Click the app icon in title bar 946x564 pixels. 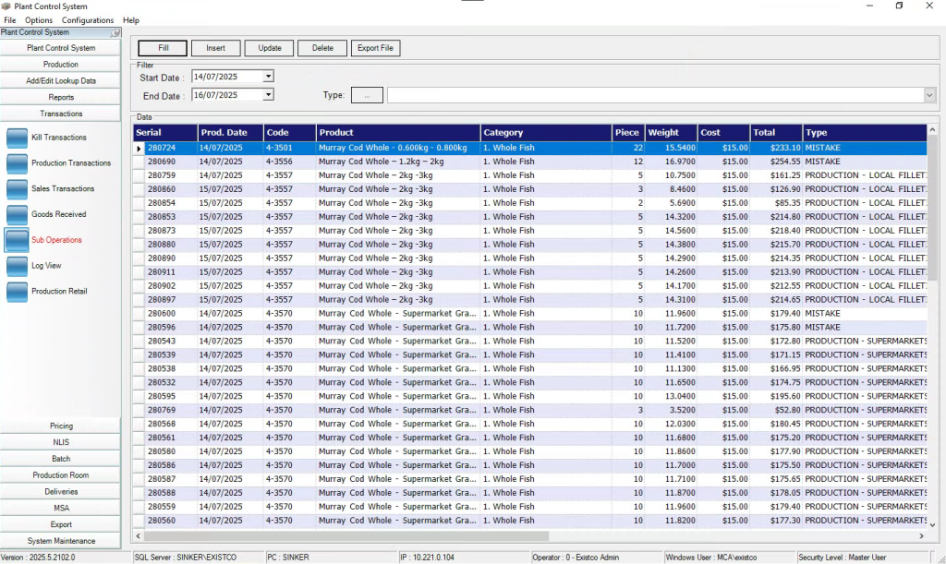coord(6,6)
